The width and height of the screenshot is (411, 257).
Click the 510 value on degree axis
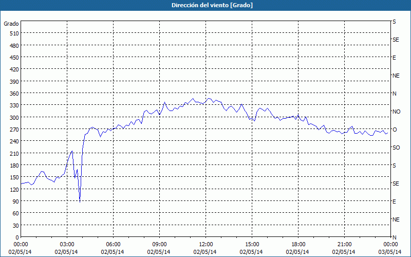click(x=15, y=33)
